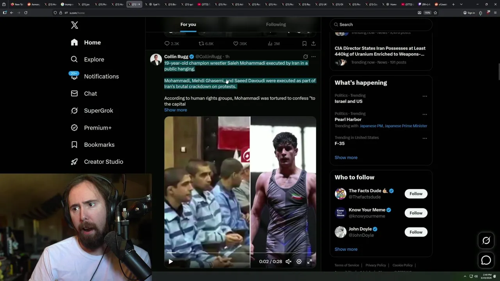The height and width of the screenshot is (281, 500).
Task: Open the floating Grok button
Action: pyautogui.click(x=486, y=241)
